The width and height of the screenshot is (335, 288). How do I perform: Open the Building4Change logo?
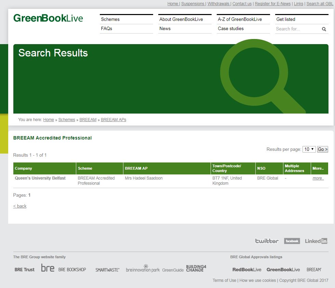(x=196, y=268)
